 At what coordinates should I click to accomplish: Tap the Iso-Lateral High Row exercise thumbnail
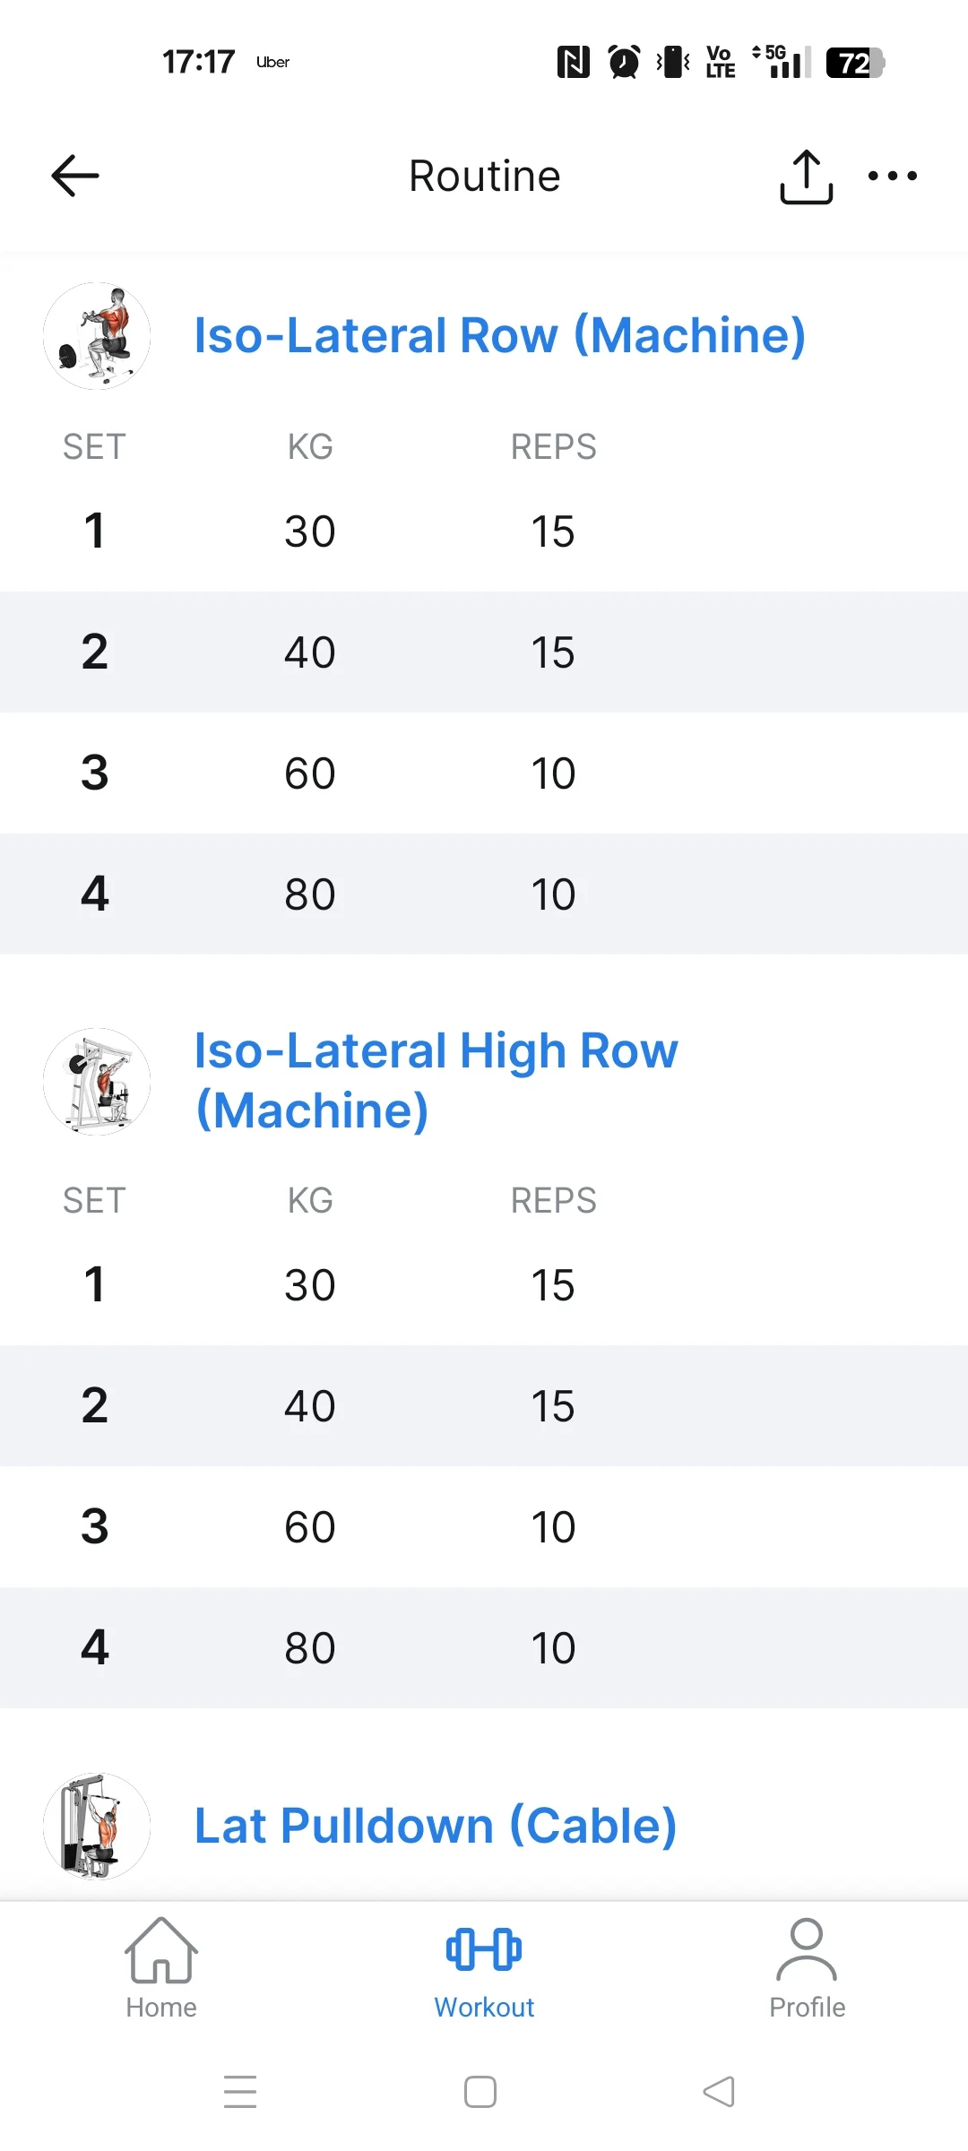point(97,1082)
